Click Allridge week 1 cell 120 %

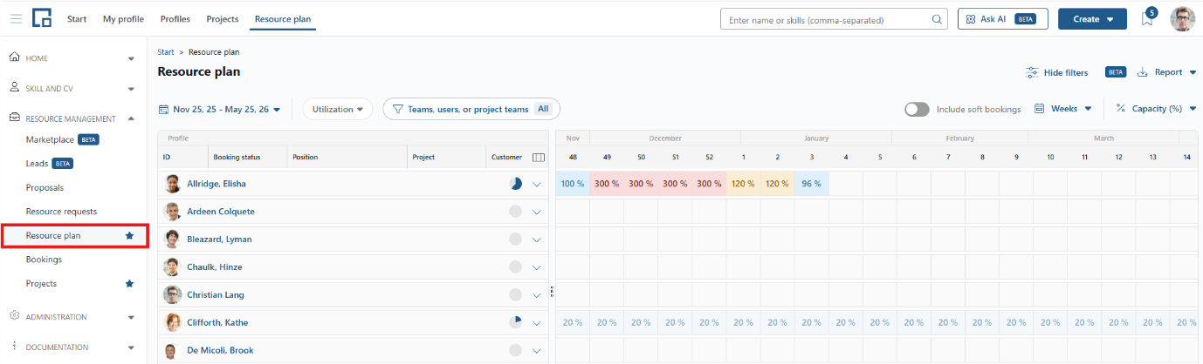click(x=743, y=184)
